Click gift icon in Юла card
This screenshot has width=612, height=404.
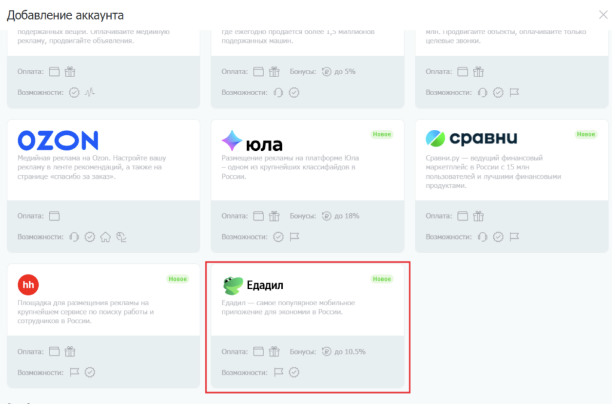coord(274,215)
